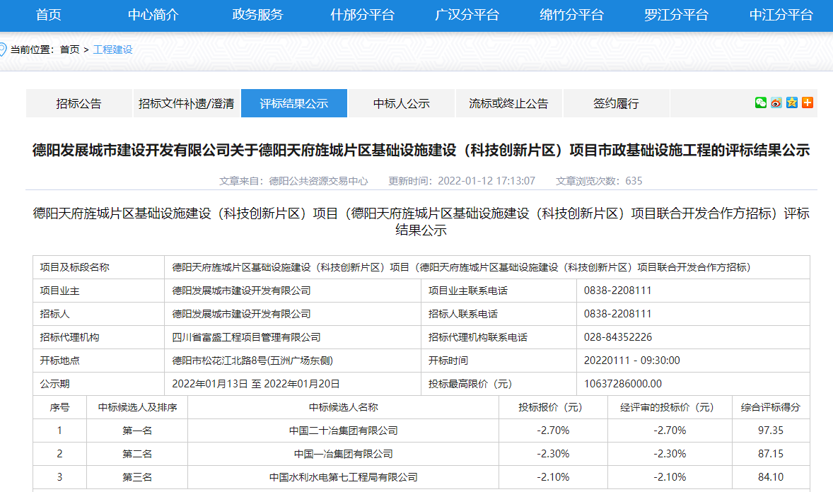Share page via Sina Weibo icon
Screen dimensions: 833x492
point(776,102)
